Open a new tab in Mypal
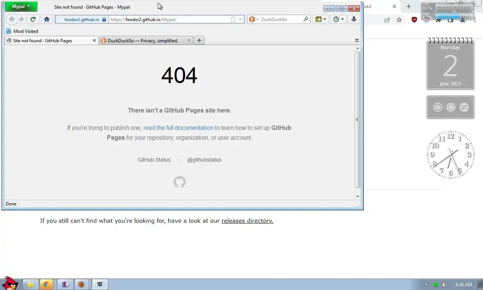The width and height of the screenshot is (483, 290). pyautogui.click(x=199, y=40)
